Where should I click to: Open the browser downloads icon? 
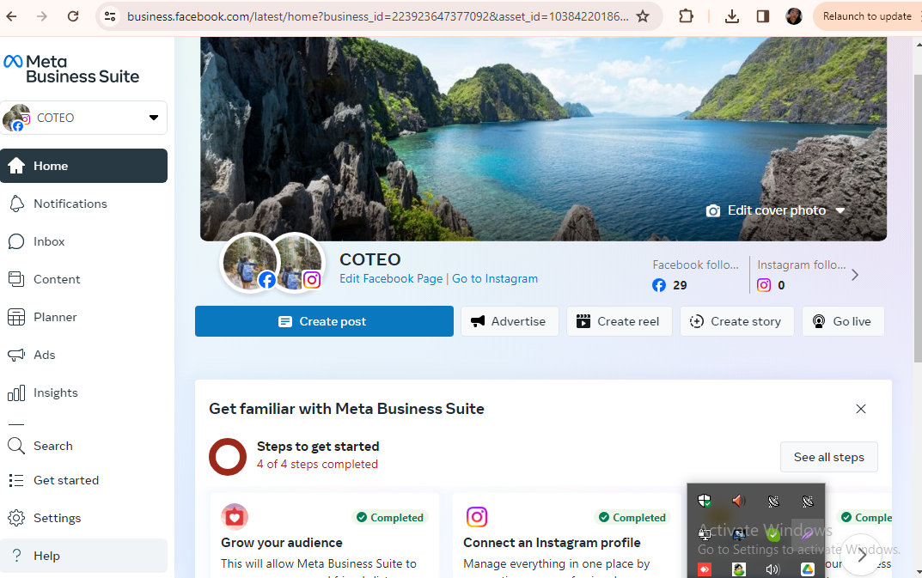click(x=731, y=16)
